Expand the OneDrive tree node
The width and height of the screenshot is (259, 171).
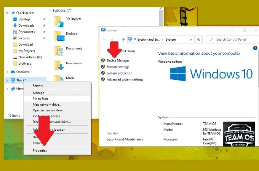click(x=8, y=72)
